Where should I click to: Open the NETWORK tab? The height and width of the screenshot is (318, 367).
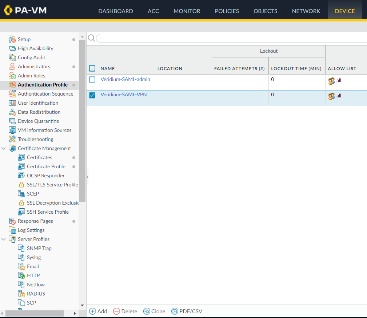point(306,11)
